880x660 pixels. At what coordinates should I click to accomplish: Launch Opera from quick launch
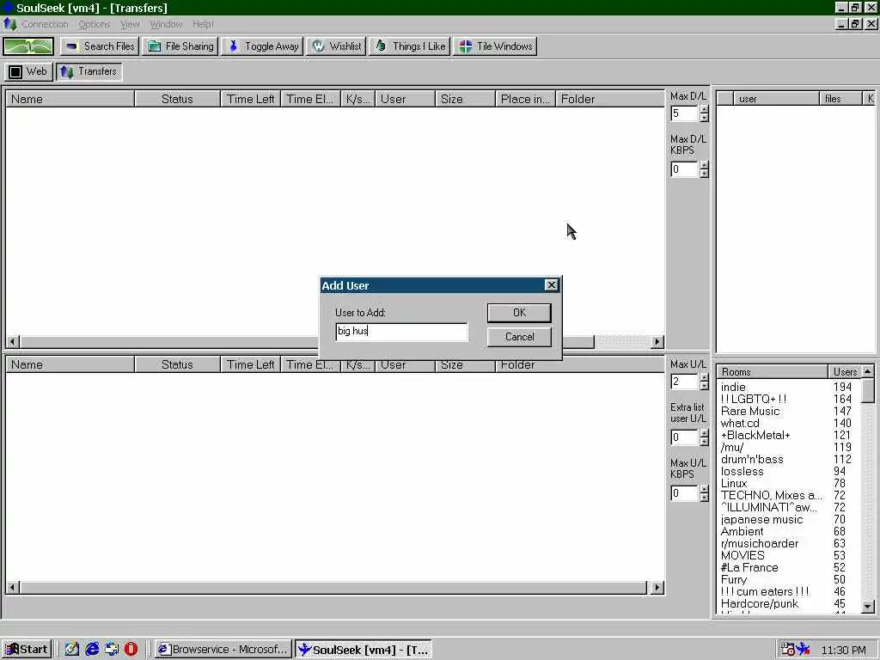pyautogui.click(x=131, y=650)
